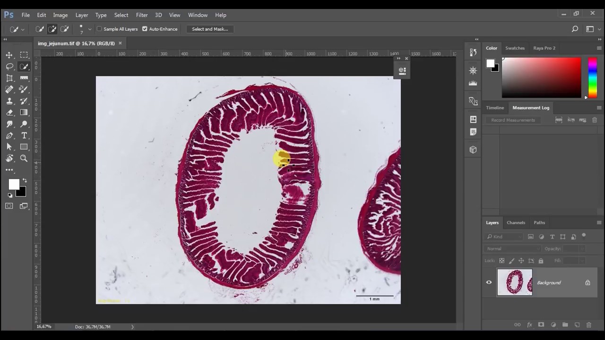Reset default foreground and background colors

[10, 195]
